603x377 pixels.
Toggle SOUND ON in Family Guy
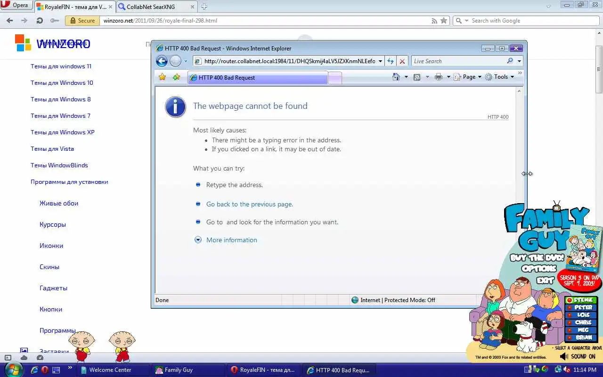coord(578,357)
